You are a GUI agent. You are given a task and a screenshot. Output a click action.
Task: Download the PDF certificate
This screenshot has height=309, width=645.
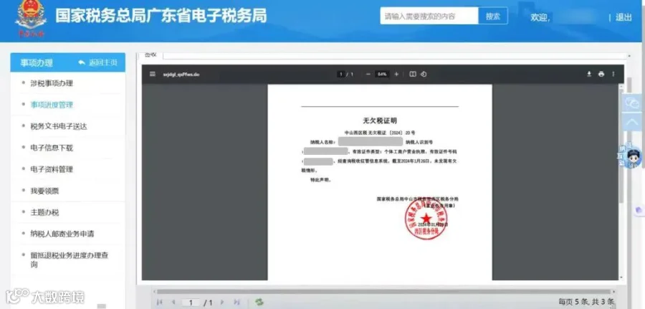[589, 74]
